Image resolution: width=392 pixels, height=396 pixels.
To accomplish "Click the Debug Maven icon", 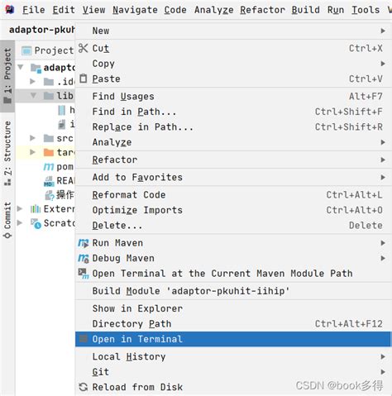I will pyautogui.click(x=84, y=258).
